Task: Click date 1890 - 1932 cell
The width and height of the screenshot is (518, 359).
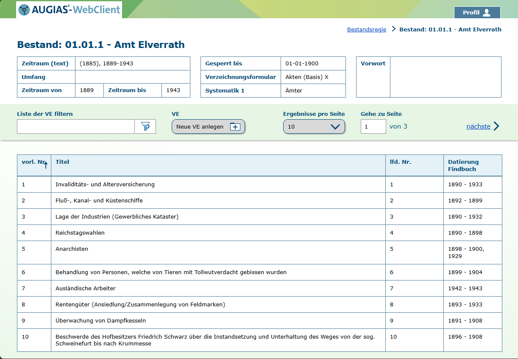Action: (x=473, y=217)
